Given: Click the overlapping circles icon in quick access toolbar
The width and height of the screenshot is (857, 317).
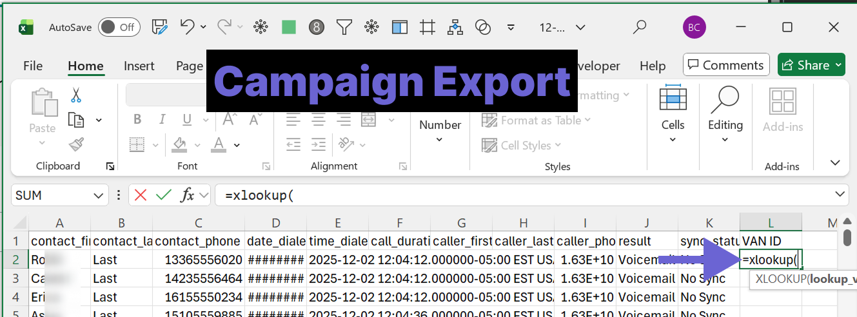Looking at the screenshot, I should click(483, 27).
